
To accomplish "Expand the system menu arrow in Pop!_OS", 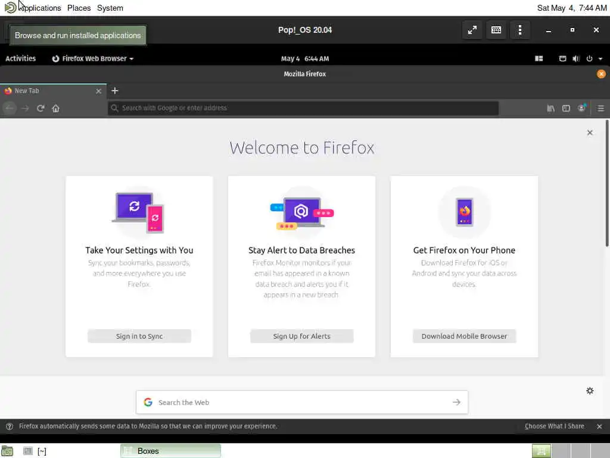I will tap(600, 59).
